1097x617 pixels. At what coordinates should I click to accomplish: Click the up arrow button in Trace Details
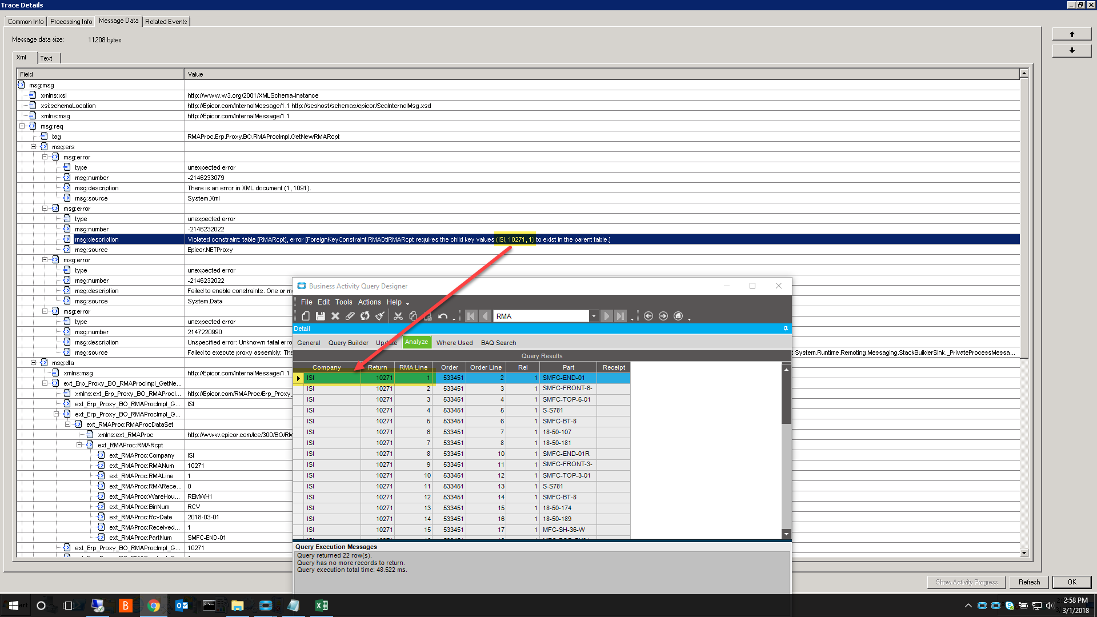tap(1072, 34)
